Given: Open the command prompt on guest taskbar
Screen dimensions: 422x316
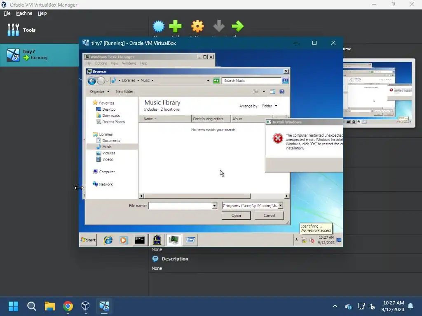Looking at the screenshot, I should click(140, 240).
